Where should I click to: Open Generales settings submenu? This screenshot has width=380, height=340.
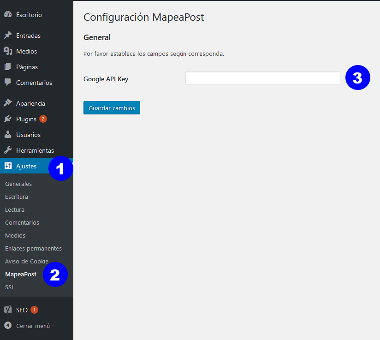tap(18, 184)
